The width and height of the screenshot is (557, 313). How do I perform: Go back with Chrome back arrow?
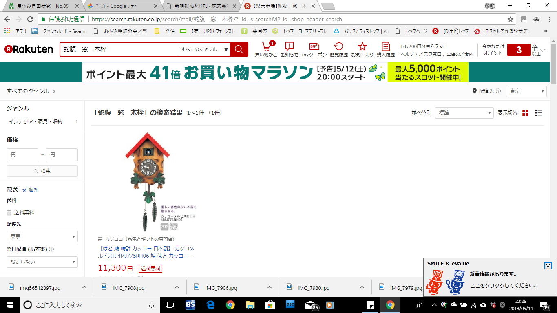7,19
